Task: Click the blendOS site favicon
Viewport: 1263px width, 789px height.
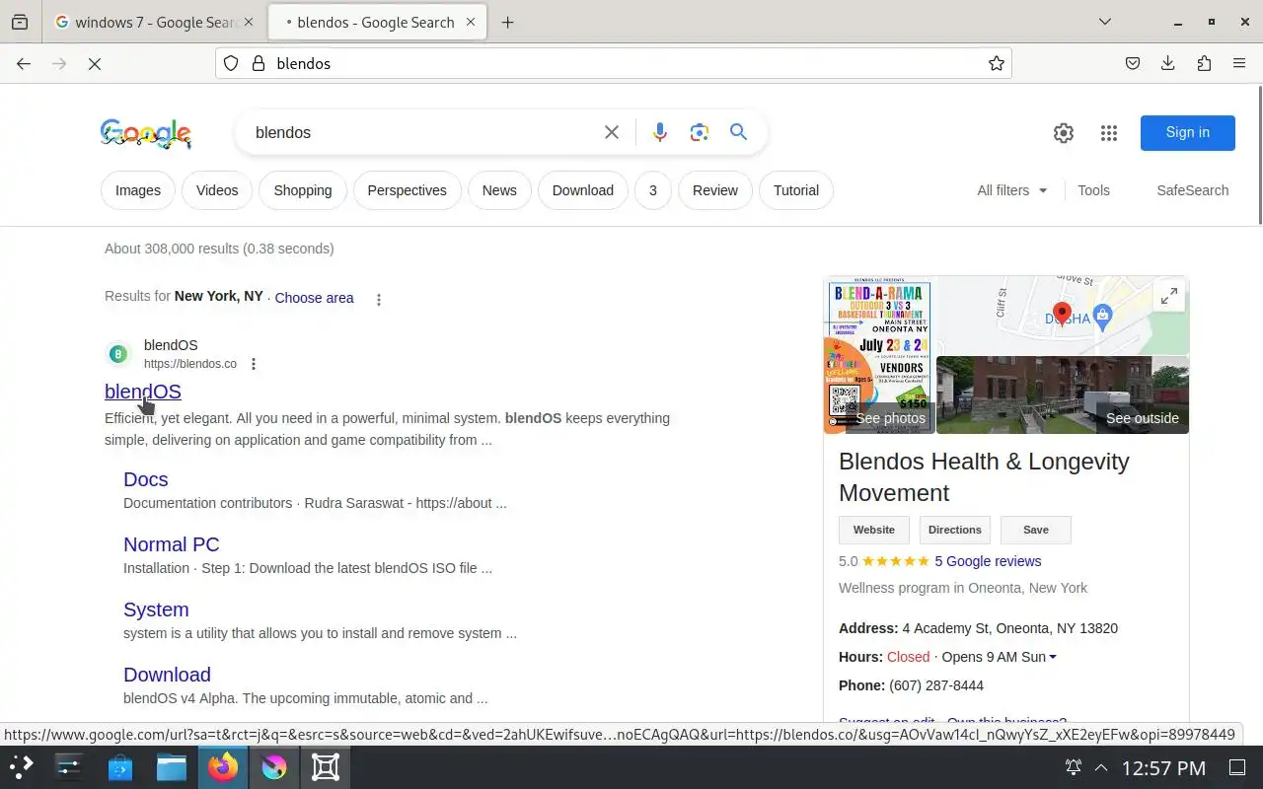Action: [x=118, y=354]
